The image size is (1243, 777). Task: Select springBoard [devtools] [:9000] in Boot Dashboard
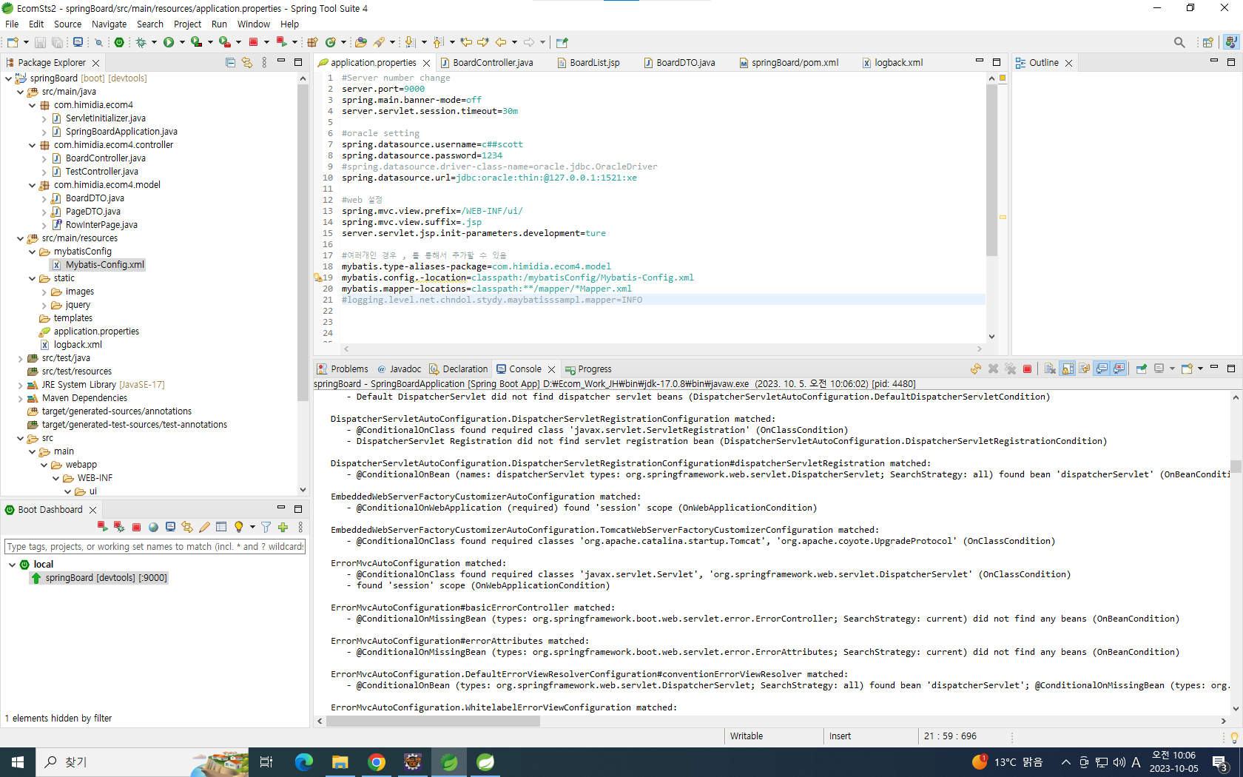pyautogui.click(x=106, y=578)
